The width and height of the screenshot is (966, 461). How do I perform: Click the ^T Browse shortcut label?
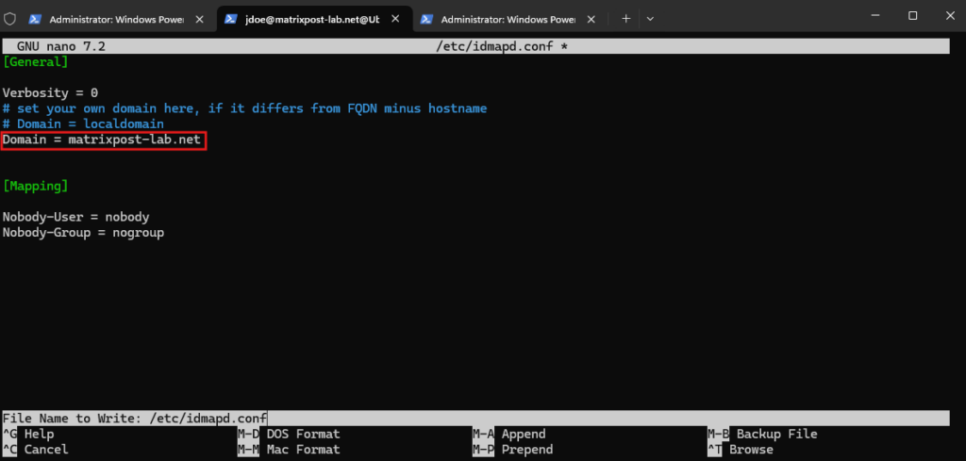pos(741,450)
